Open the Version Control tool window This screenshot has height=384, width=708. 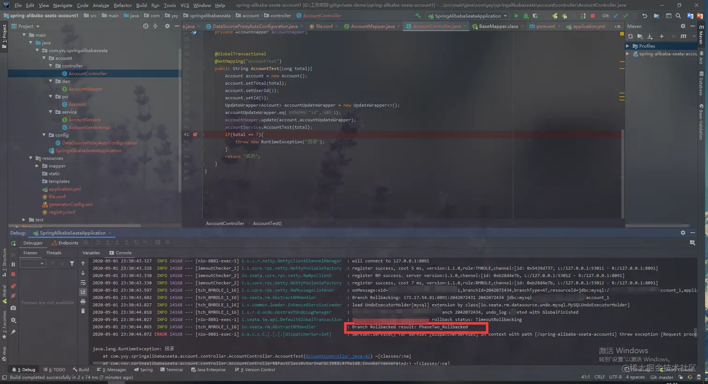255,370
